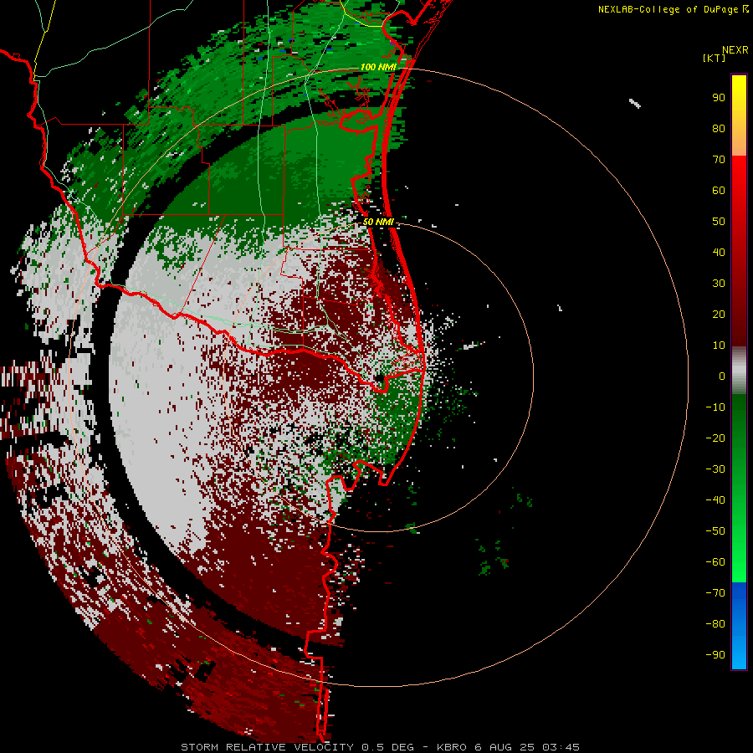Screen dimensions: 753x753
Task: Click the 40 value on the velocity scale
Action: tap(719, 253)
